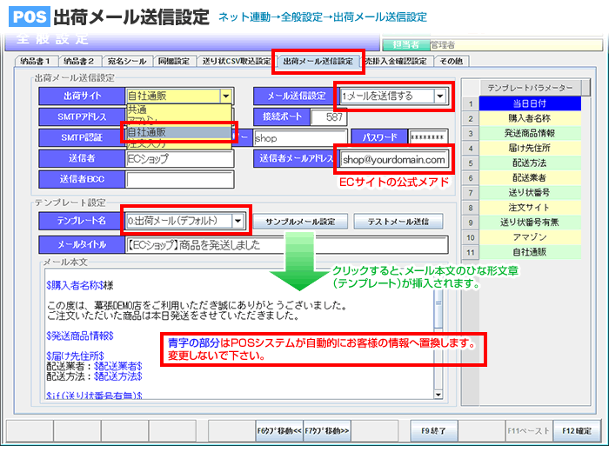Click the F7タブ移動>> button
Image resolution: width=609 pixels, height=452 pixels.
coord(326,430)
